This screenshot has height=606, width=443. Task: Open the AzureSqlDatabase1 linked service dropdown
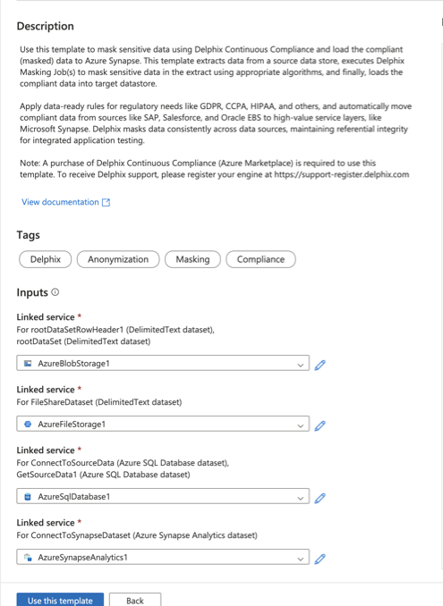tap(163, 496)
